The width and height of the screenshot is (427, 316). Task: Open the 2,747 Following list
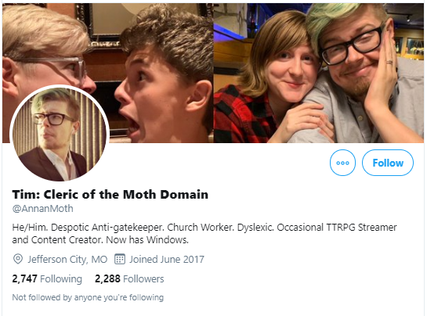tap(47, 279)
